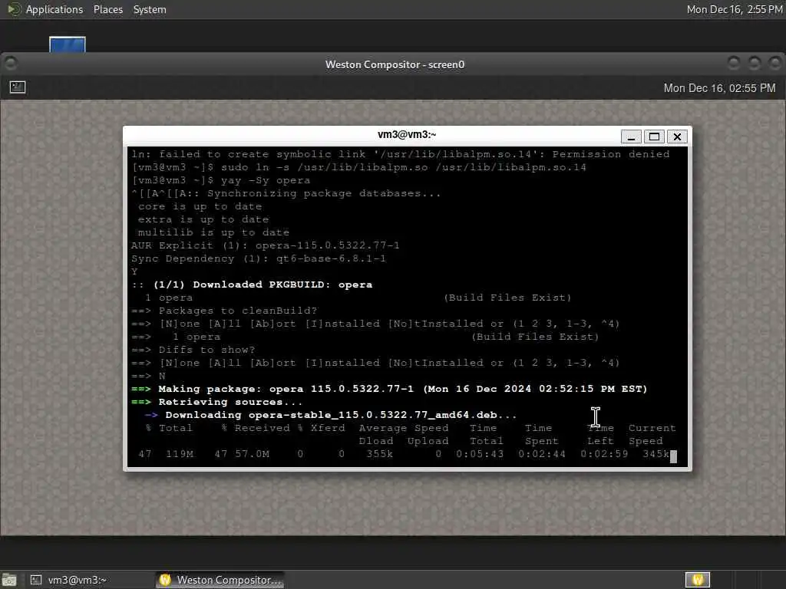Click the blue desktop icon behind Weston window
This screenshot has height=589, width=786.
click(x=68, y=44)
